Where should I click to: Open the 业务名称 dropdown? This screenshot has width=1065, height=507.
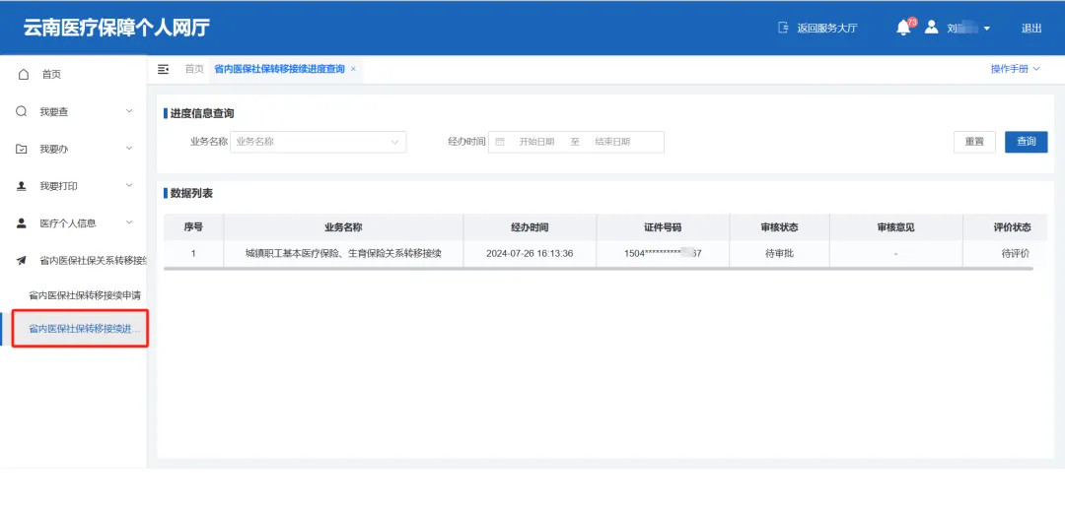[318, 142]
